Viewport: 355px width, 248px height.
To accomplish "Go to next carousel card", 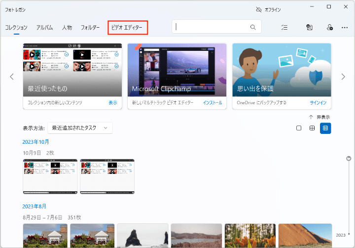I will click(343, 77).
